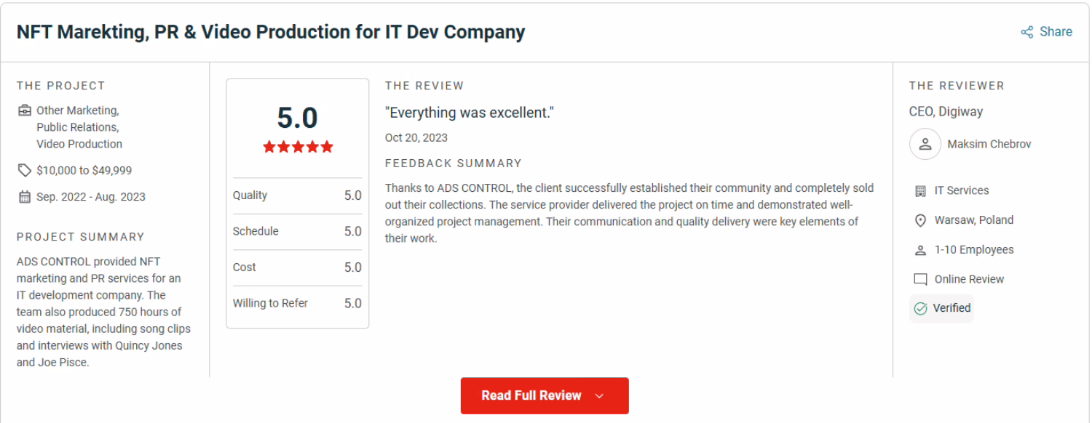1092x423 pixels.
Task: Click the "Everything was excellent." quote
Action: click(470, 113)
